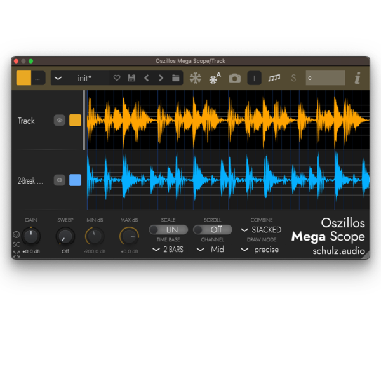Screen dimensions: 381x381
Task: Open the 2 BARS time base dropdown
Action: [x=168, y=250]
